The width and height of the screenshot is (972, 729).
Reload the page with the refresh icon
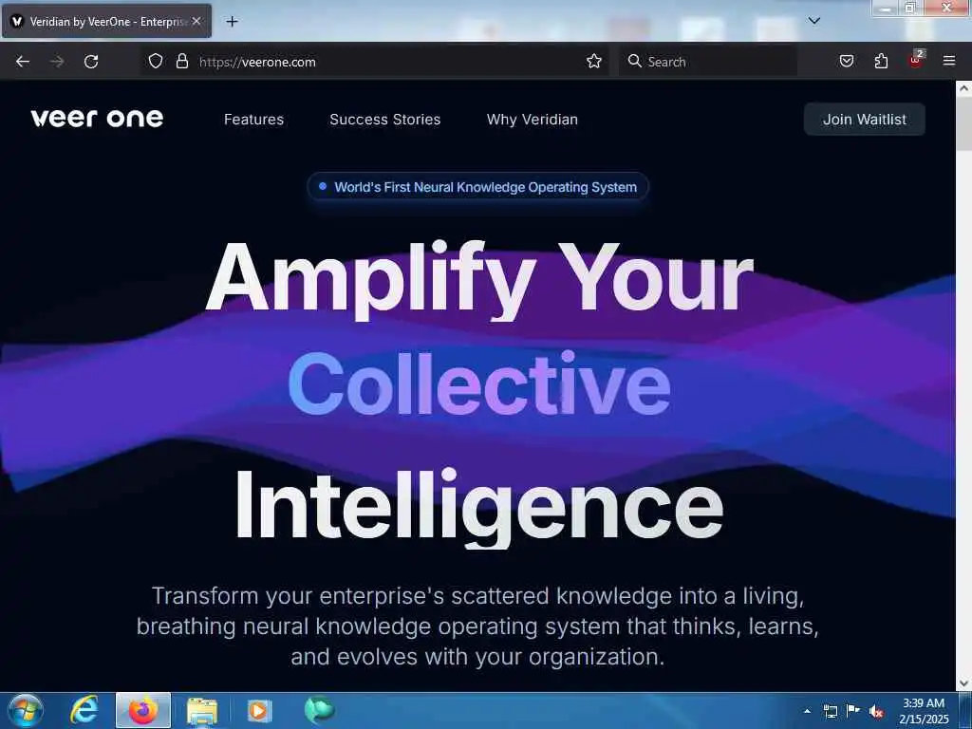(91, 62)
